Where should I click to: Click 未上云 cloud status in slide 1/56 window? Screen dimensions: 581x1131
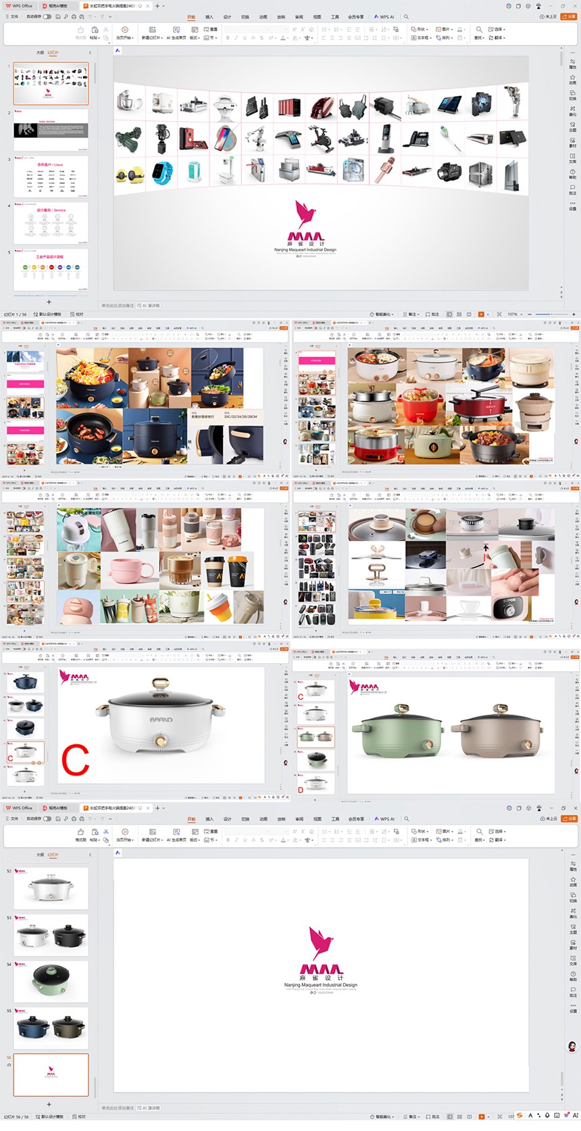(x=549, y=17)
